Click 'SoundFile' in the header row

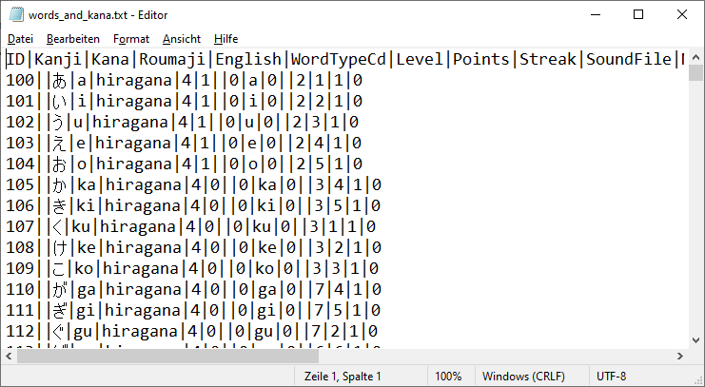click(628, 59)
